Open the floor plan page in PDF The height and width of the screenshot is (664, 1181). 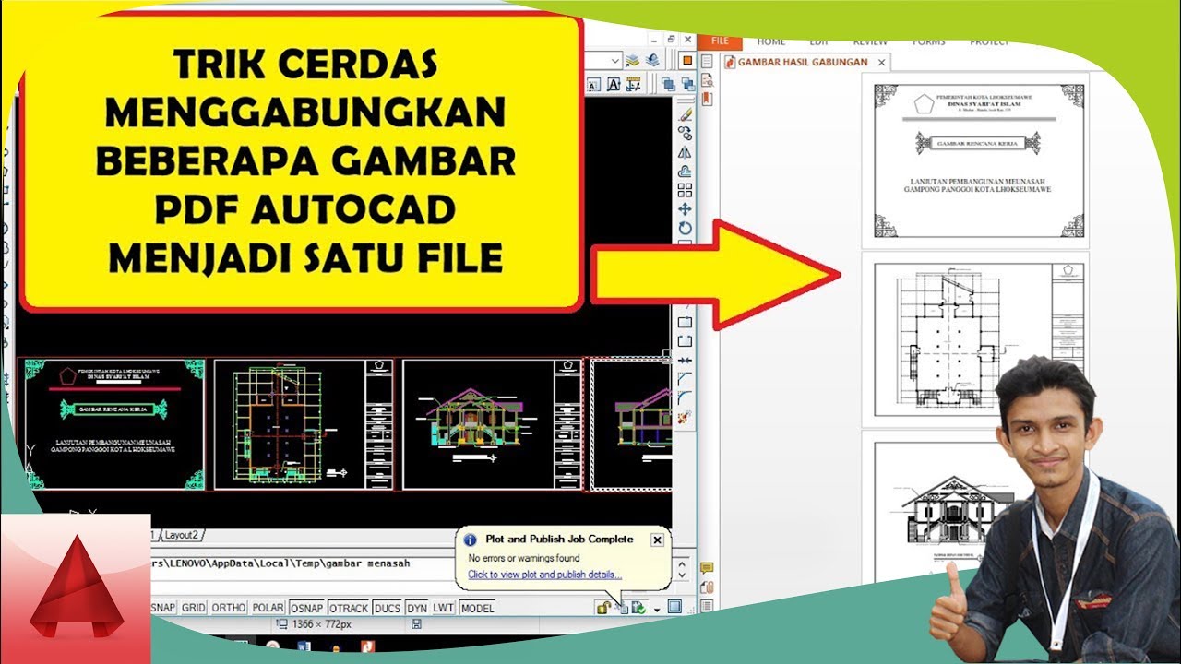[975, 340]
